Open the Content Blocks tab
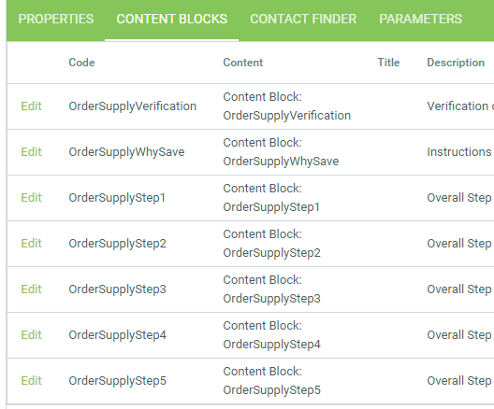 tap(172, 20)
